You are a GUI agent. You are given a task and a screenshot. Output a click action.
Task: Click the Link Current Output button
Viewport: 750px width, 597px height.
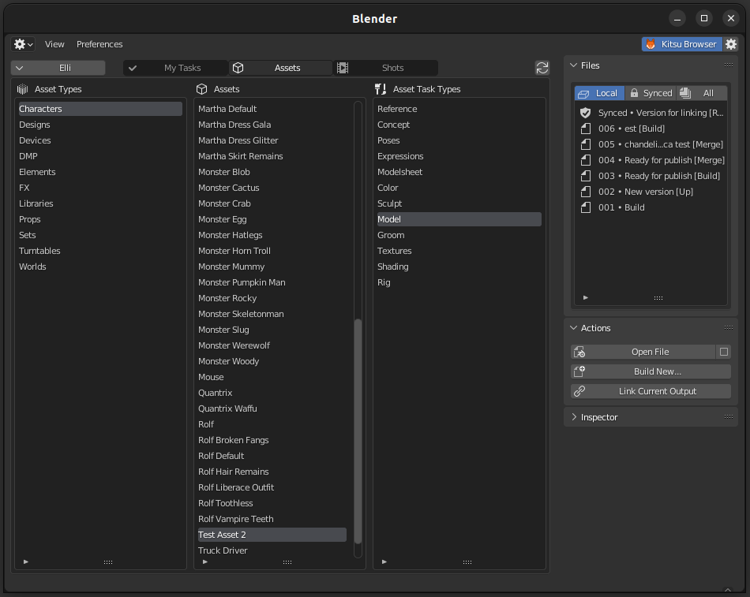[x=651, y=391]
